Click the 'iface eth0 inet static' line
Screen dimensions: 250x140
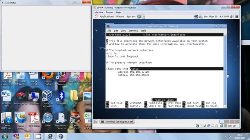click(122, 69)
